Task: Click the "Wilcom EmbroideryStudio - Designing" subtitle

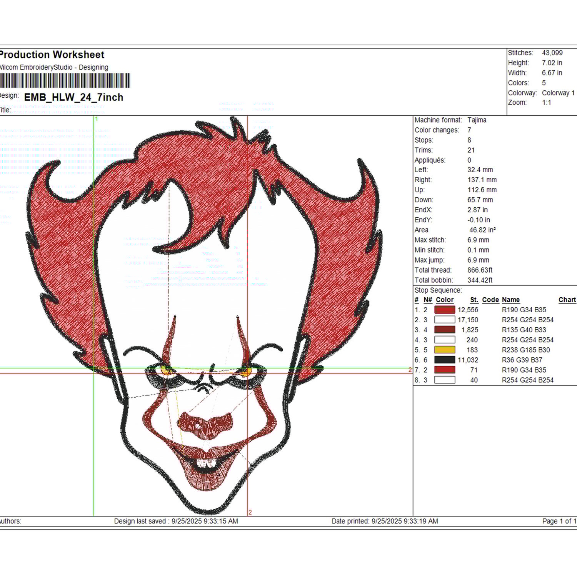Action: click(x=53, y=67)
